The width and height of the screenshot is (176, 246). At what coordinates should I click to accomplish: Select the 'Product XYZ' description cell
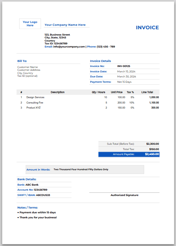point(33,108)
